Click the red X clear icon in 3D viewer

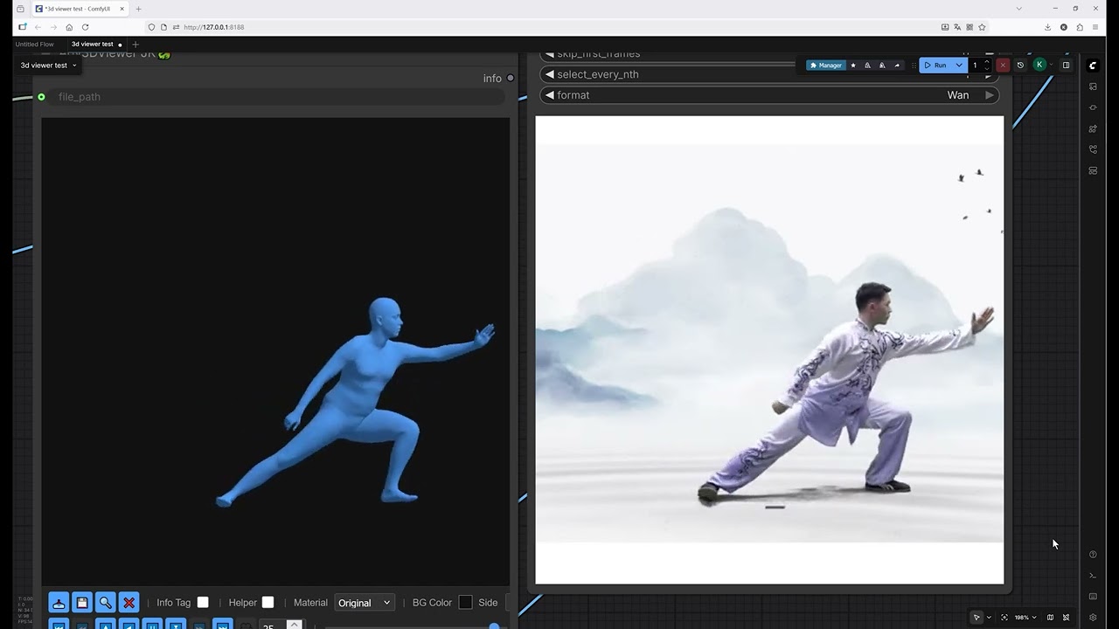pos(129,603)
